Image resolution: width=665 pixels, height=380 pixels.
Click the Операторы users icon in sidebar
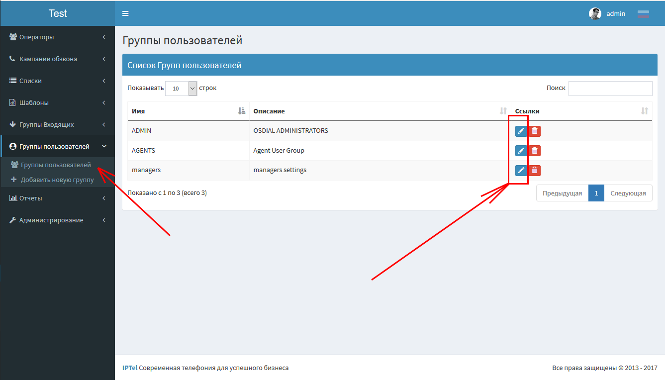coord(13,37)
